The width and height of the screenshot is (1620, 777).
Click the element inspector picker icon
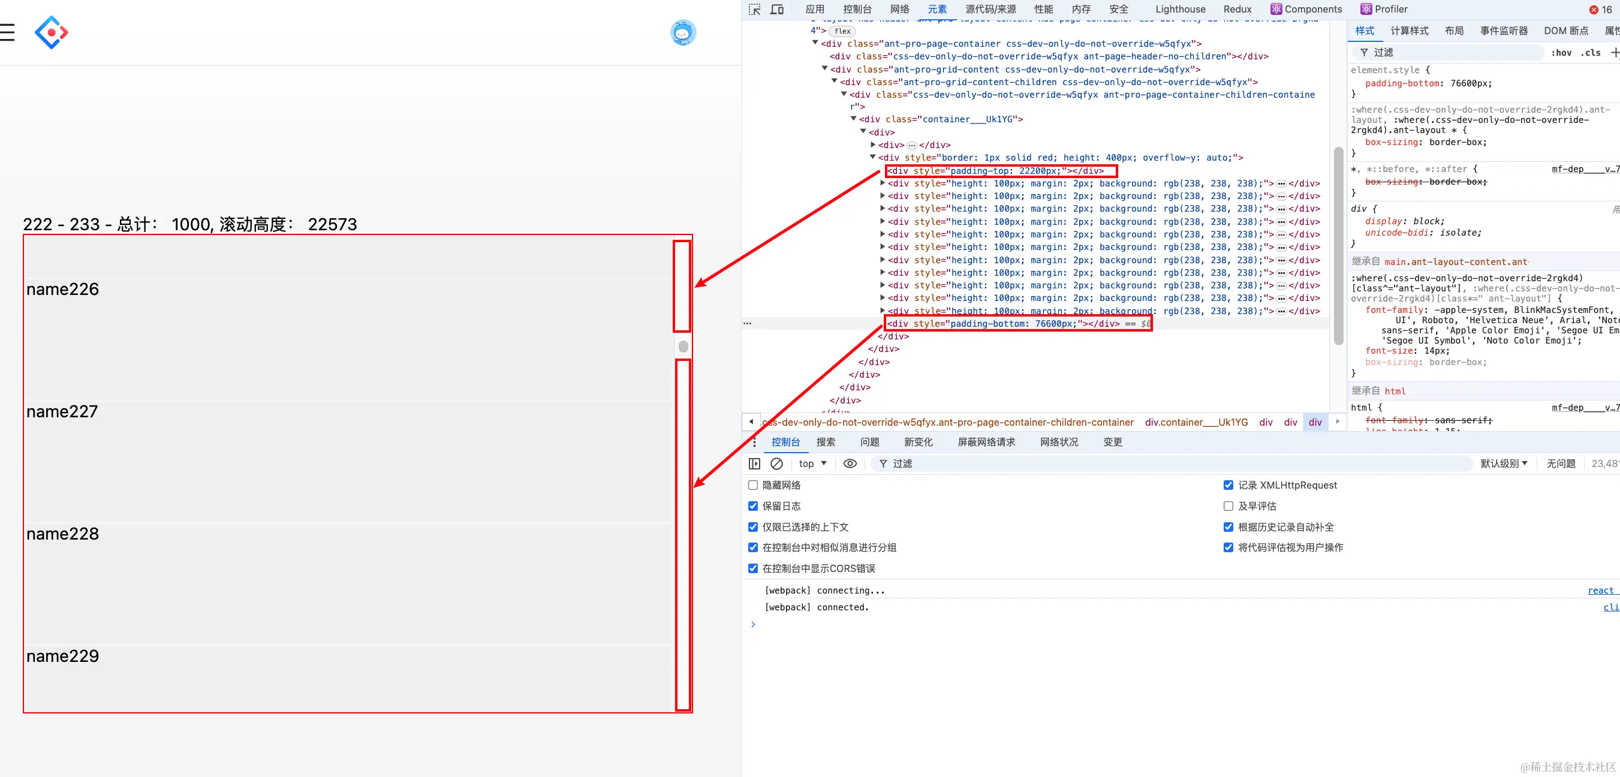click(755, 10)
